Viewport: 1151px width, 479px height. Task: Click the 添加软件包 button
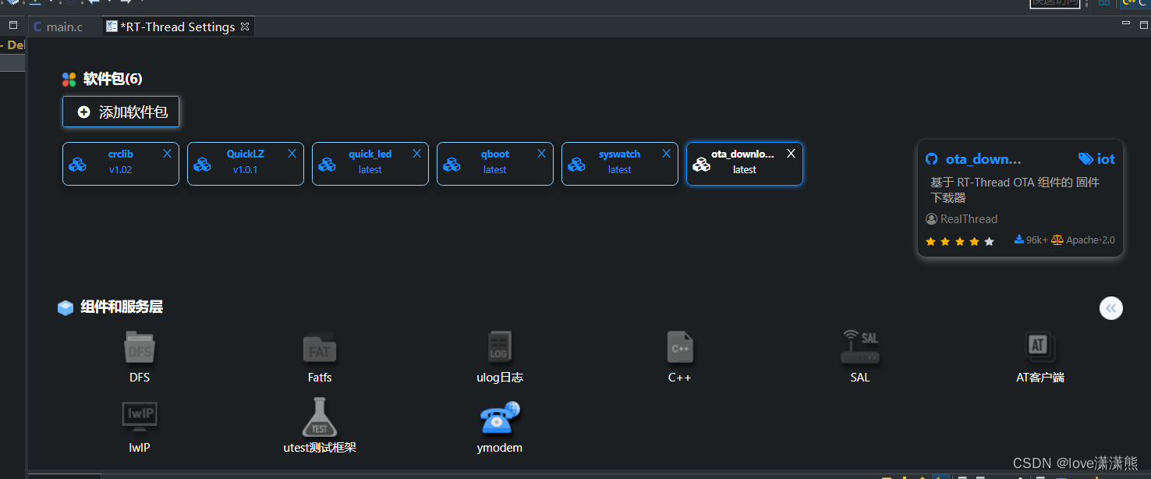click(121, 112)
